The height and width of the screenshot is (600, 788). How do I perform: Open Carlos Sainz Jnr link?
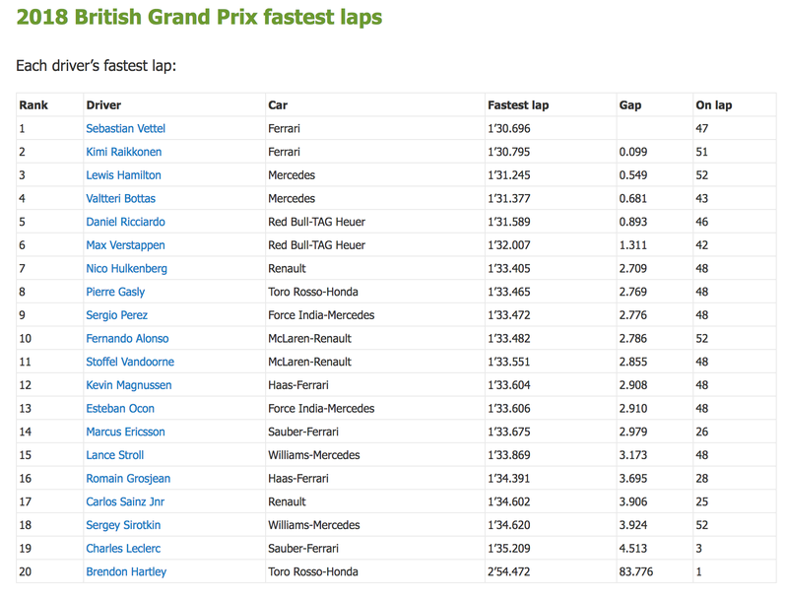click(125, 502)
